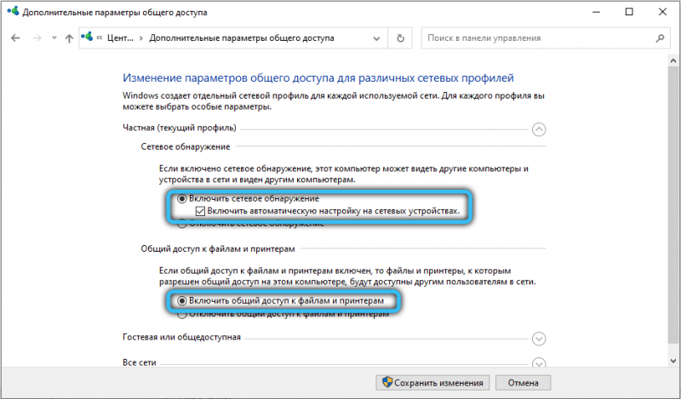681x399 pixels.
Task: Click the magnifier search icon
Action: click(660, 38)
